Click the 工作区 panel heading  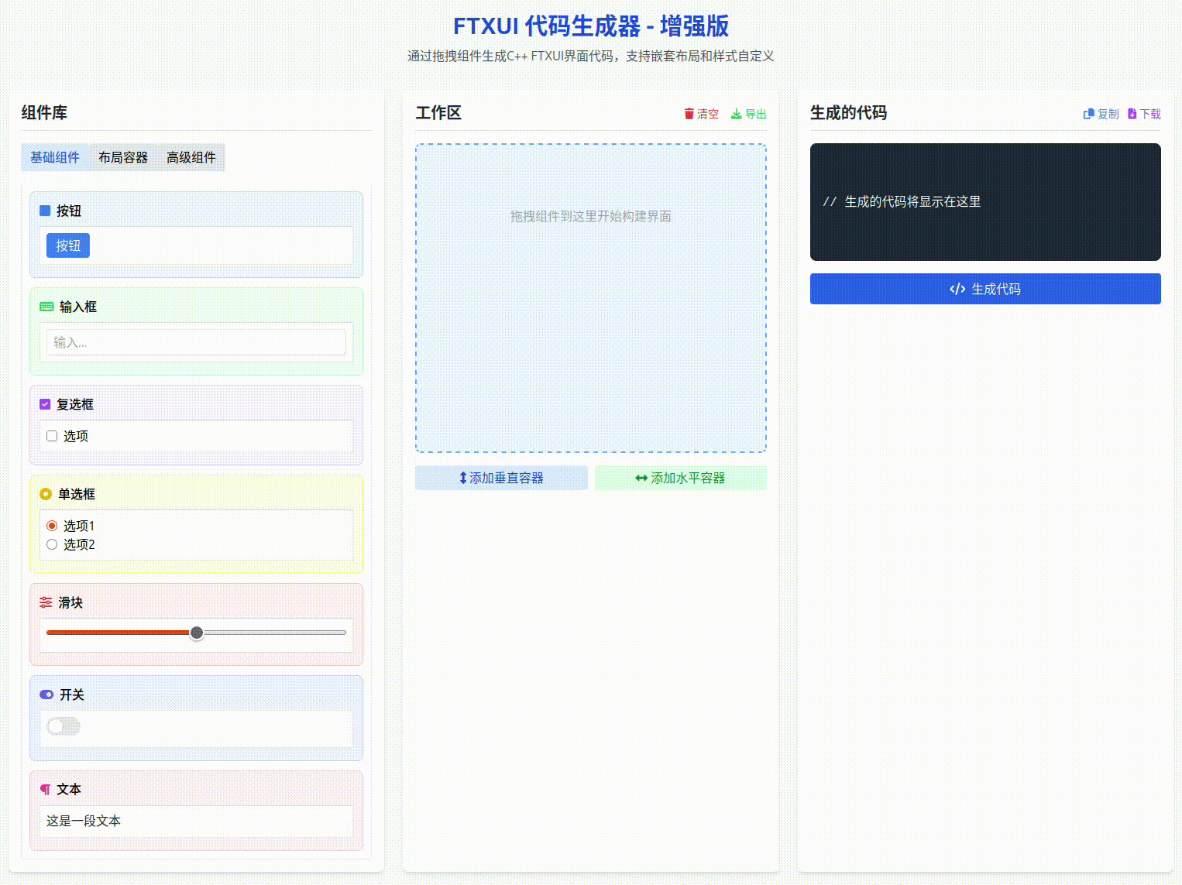[x=438, y=113]
